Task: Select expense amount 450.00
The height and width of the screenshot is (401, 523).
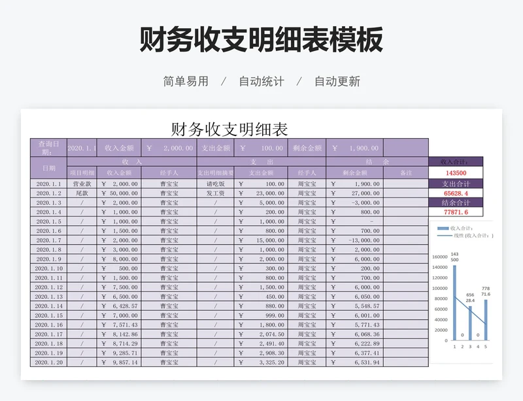Action: [261, 297]
